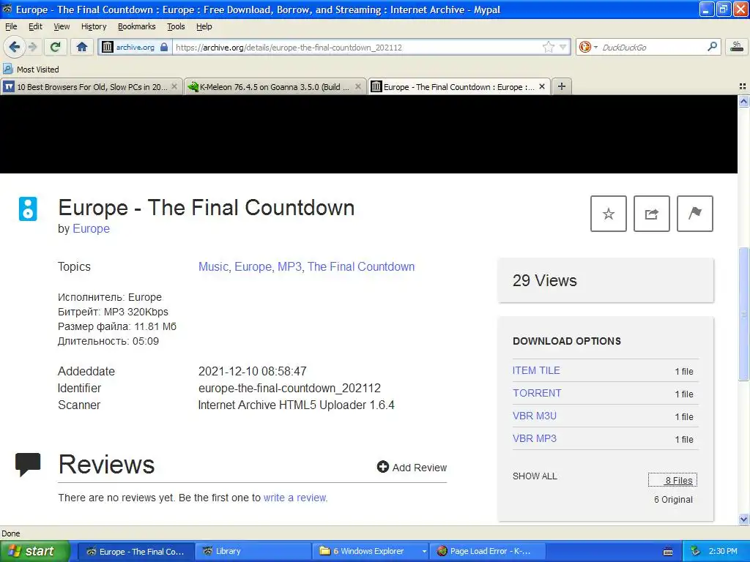The image size is (750, 562).
Task: Flag this item with the flag button
Action: click(x=695, y=214)
